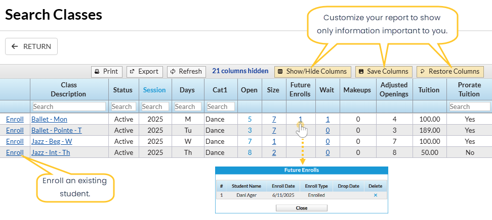Focus the Session search field
The image size is (492, 220).
(x=155, y=106)
